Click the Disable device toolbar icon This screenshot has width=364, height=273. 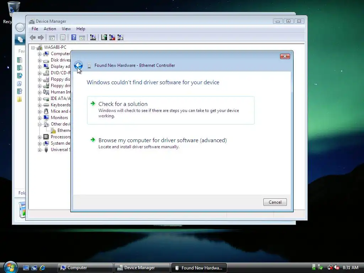tap(120, 37)
